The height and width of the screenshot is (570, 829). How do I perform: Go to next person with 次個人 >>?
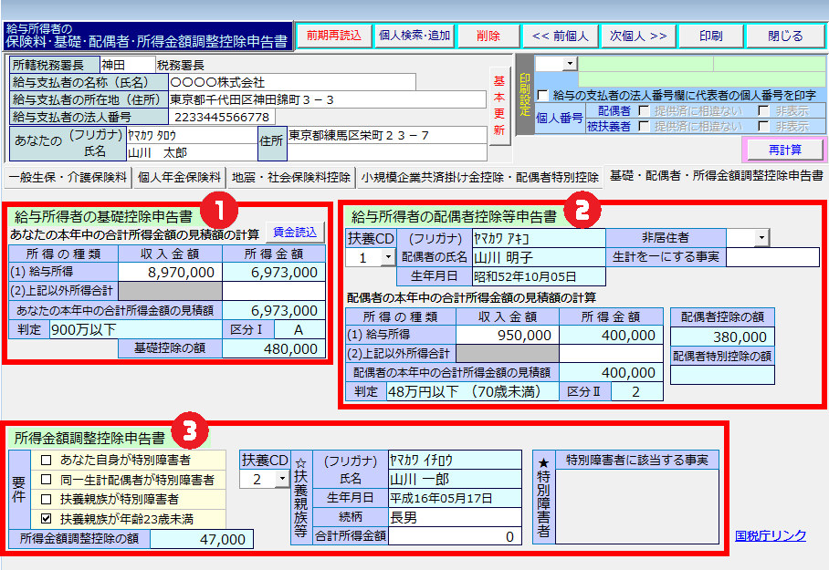[638, 36]
